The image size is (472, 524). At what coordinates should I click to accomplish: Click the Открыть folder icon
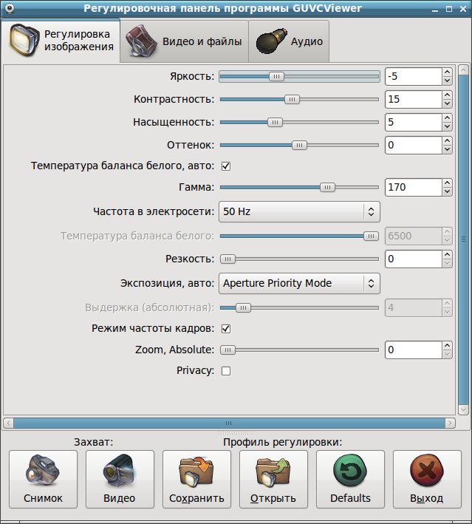pos(273,472)
